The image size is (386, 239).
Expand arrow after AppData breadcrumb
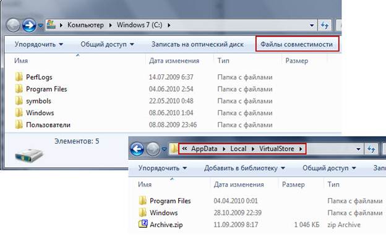224,149
